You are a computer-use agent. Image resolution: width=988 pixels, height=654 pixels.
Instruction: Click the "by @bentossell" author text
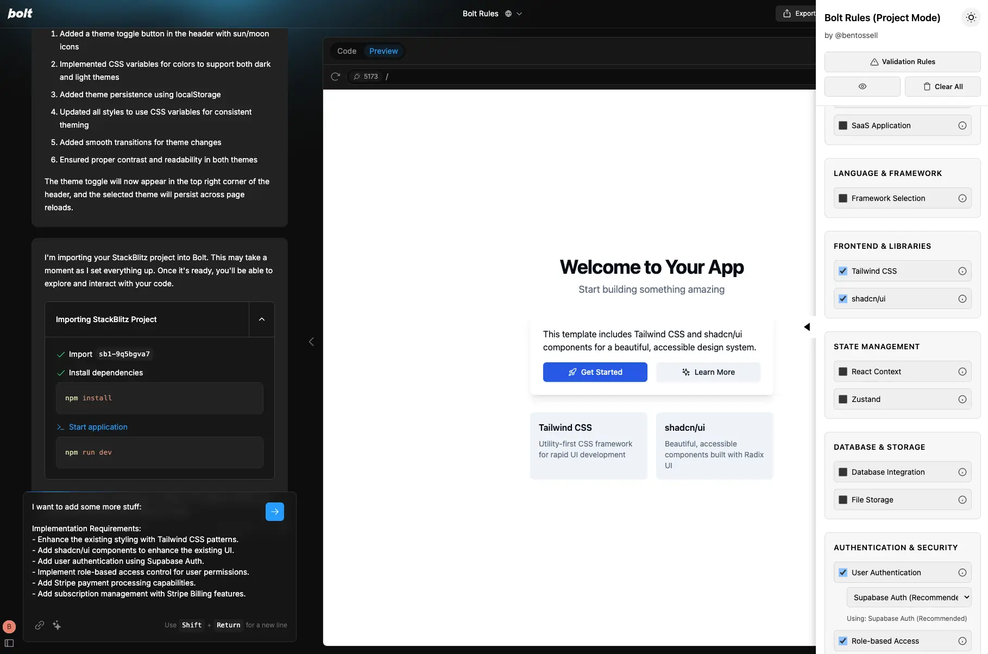(x=851, y=35)
